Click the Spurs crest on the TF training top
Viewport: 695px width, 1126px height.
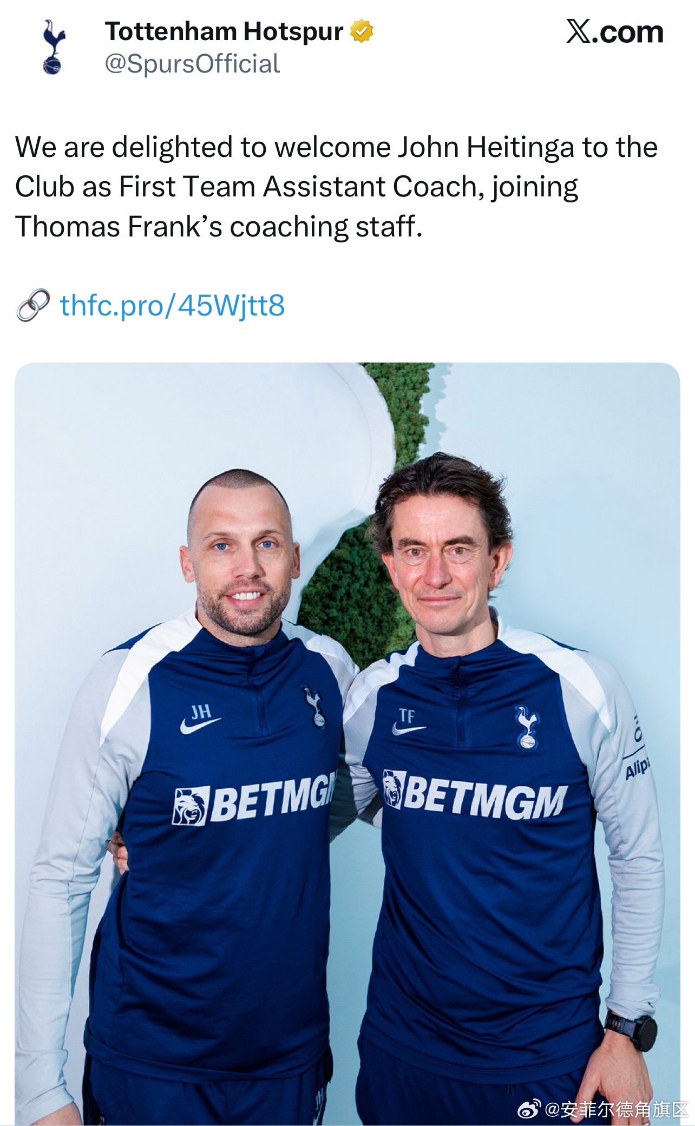pyautogui.click(x=527, y=727)
